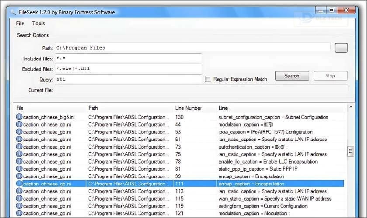Screen dimensions: 367x218
Task: Select info icon on line 113 row
Action: click(19, 191)
